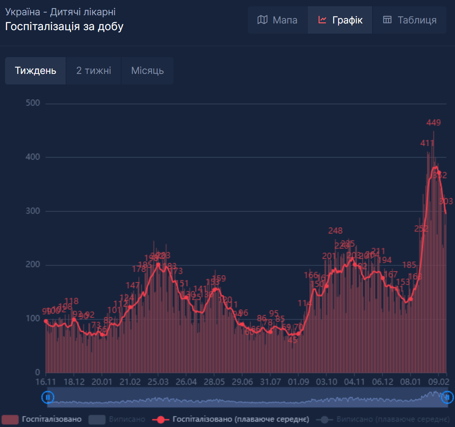Click the line data point at 03.10

point(326,286)
